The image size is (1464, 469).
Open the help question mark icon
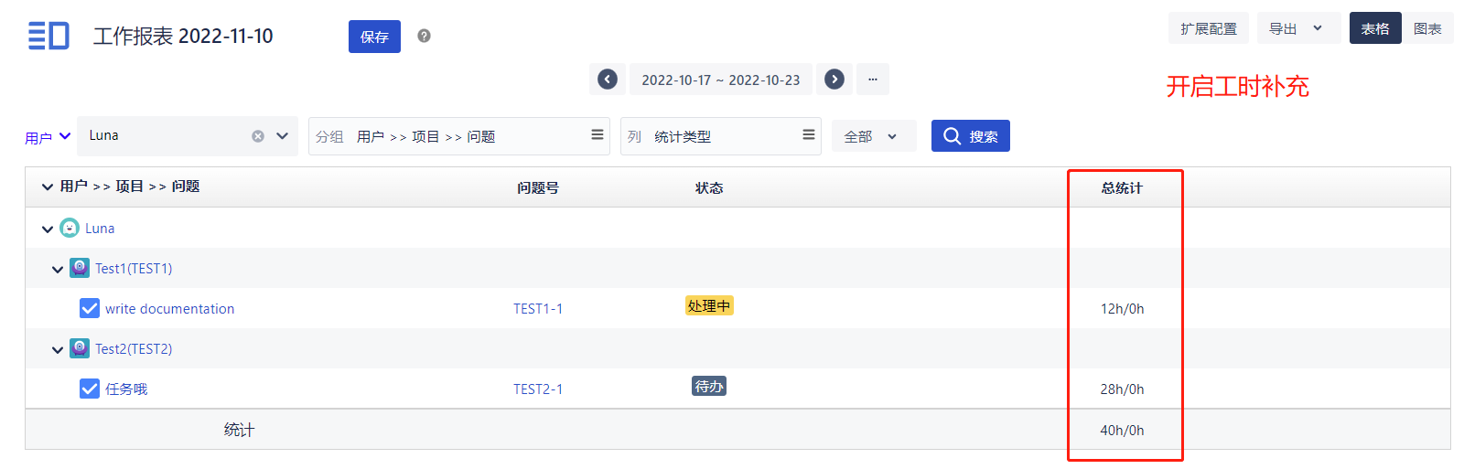(x=424, y=36)
